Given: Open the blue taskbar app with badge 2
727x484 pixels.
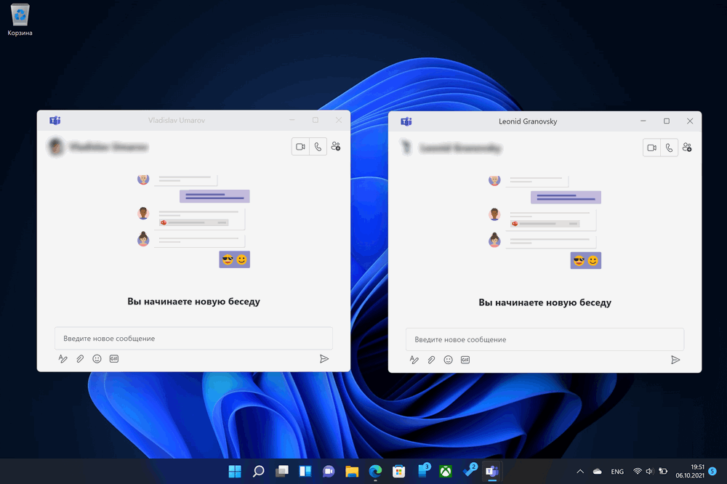Looking at the screenshot, I should pyautogui.click(x=470, y=471).
